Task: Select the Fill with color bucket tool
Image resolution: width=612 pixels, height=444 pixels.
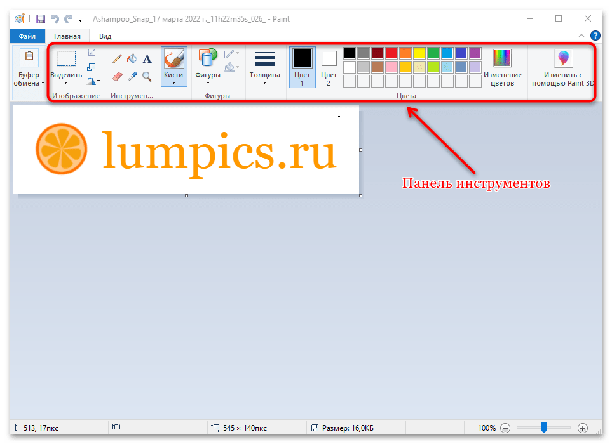Action: click(132, 59)
